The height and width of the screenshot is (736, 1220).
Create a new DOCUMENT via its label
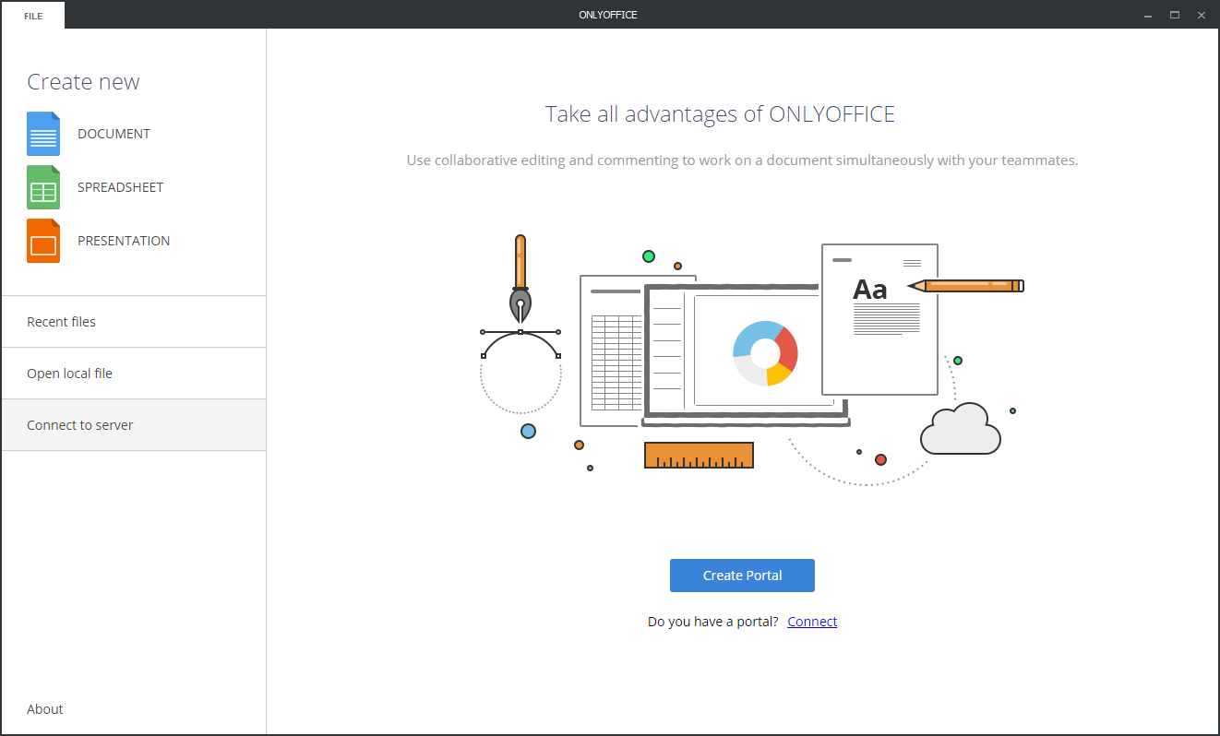[x=114, y=134]
